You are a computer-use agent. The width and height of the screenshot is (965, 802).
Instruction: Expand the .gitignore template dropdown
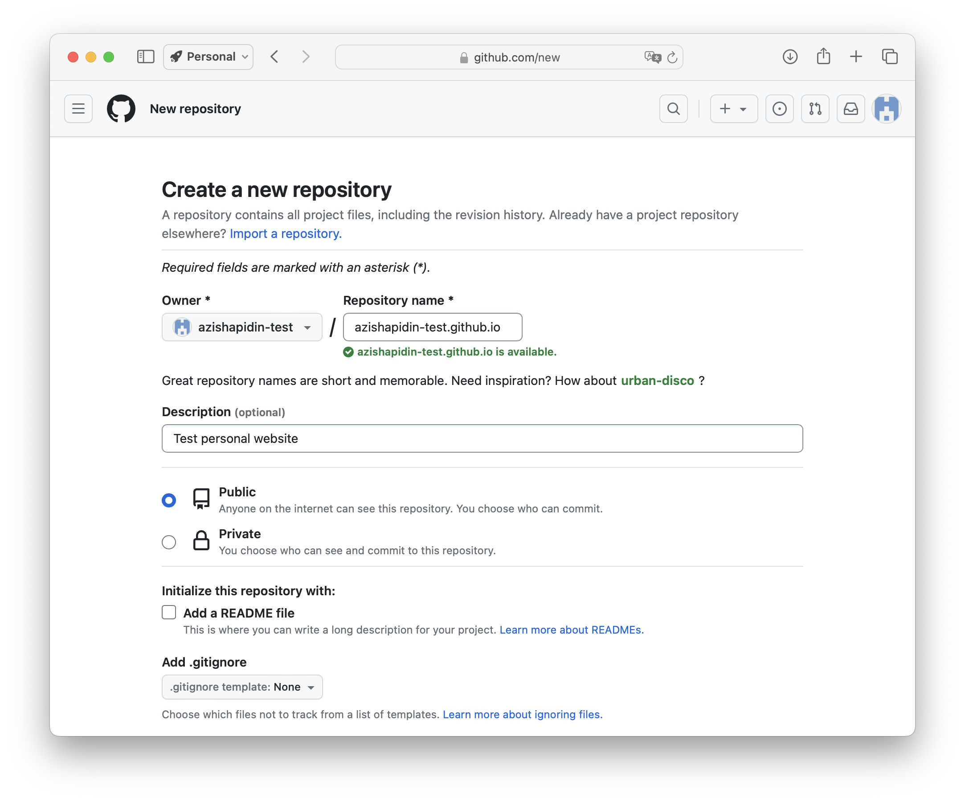click(x=242, y=687)
